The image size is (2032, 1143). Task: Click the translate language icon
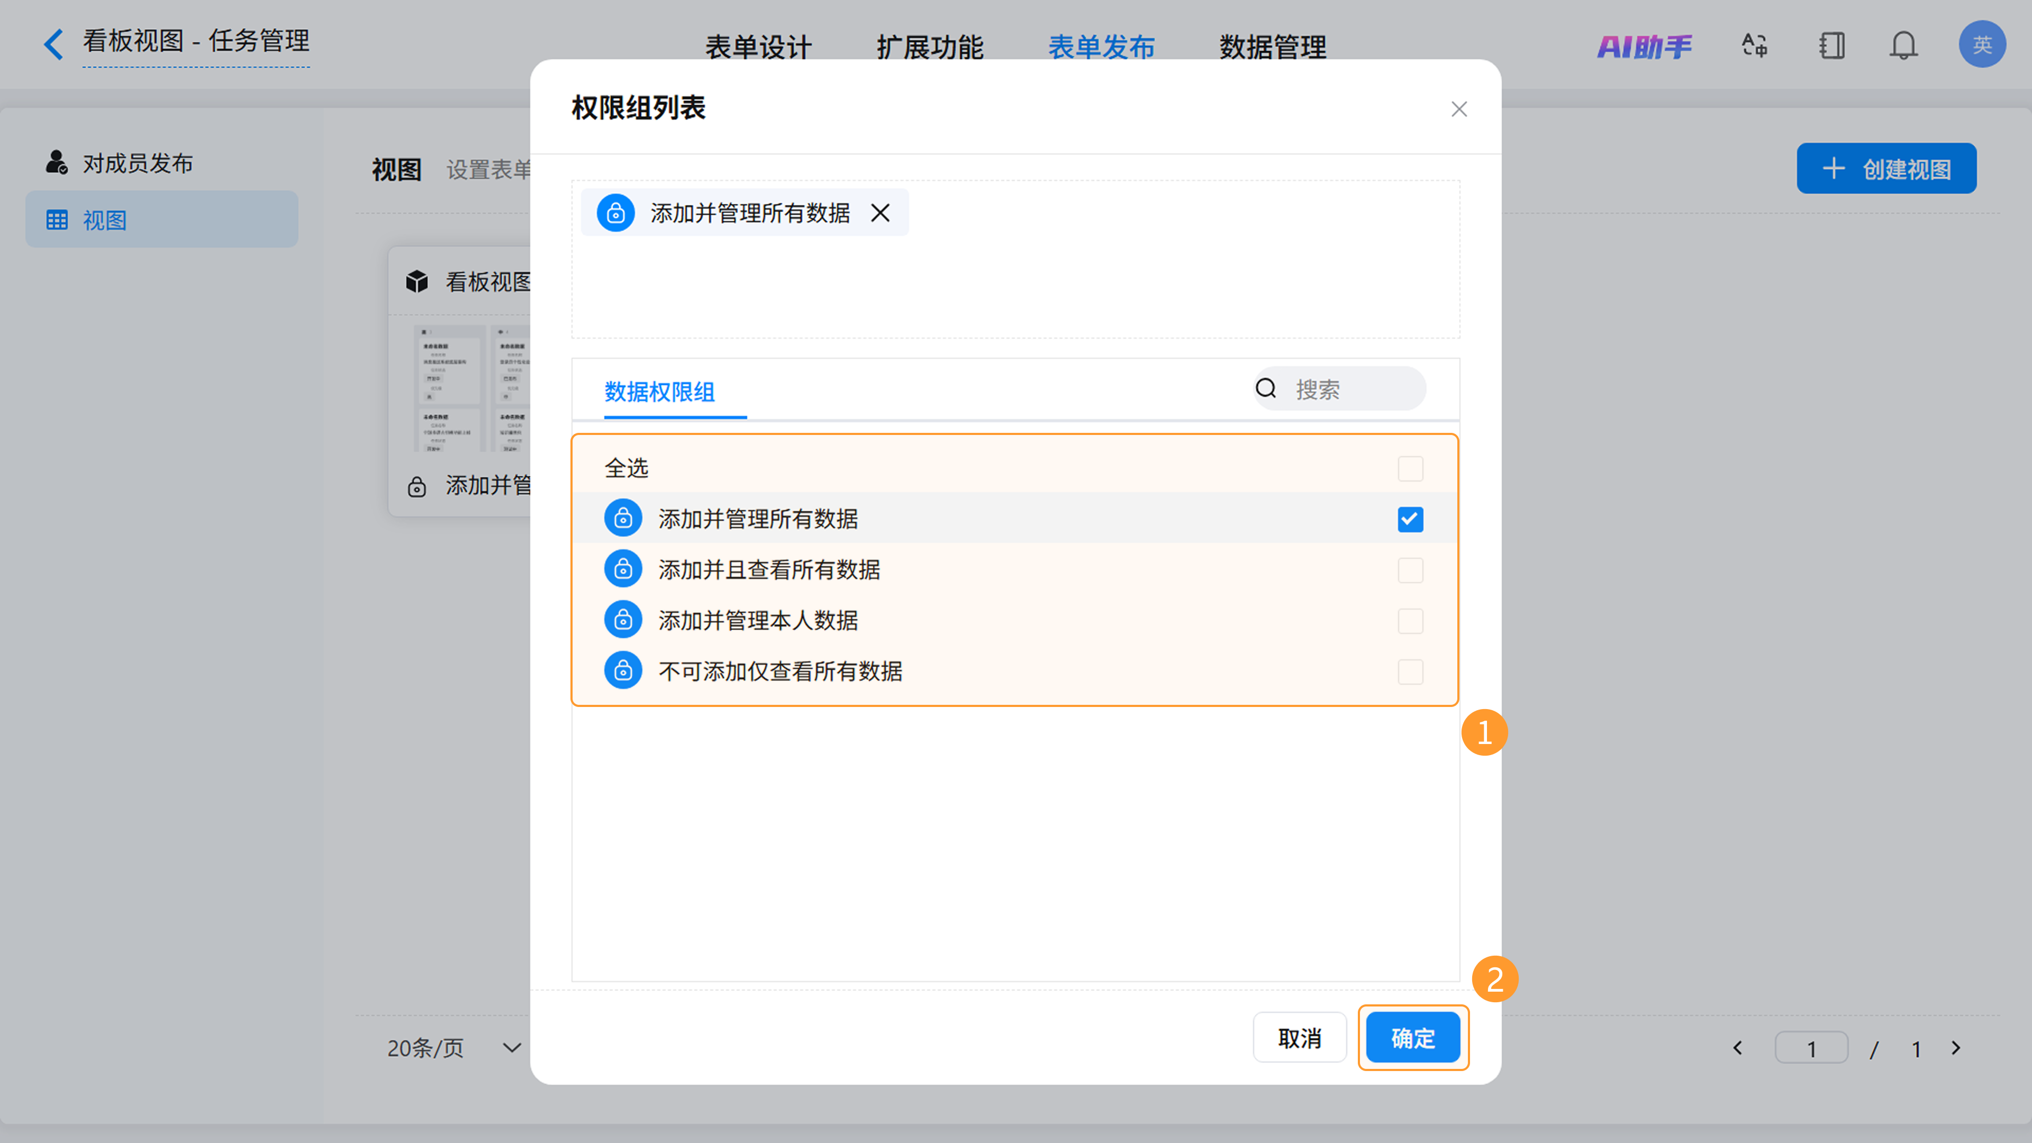tap(1754, 46)
